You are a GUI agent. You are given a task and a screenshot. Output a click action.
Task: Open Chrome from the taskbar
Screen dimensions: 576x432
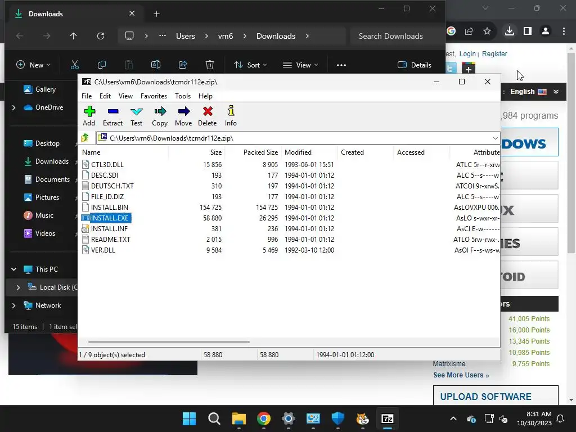pyautogui.click(x=264, y=418)
